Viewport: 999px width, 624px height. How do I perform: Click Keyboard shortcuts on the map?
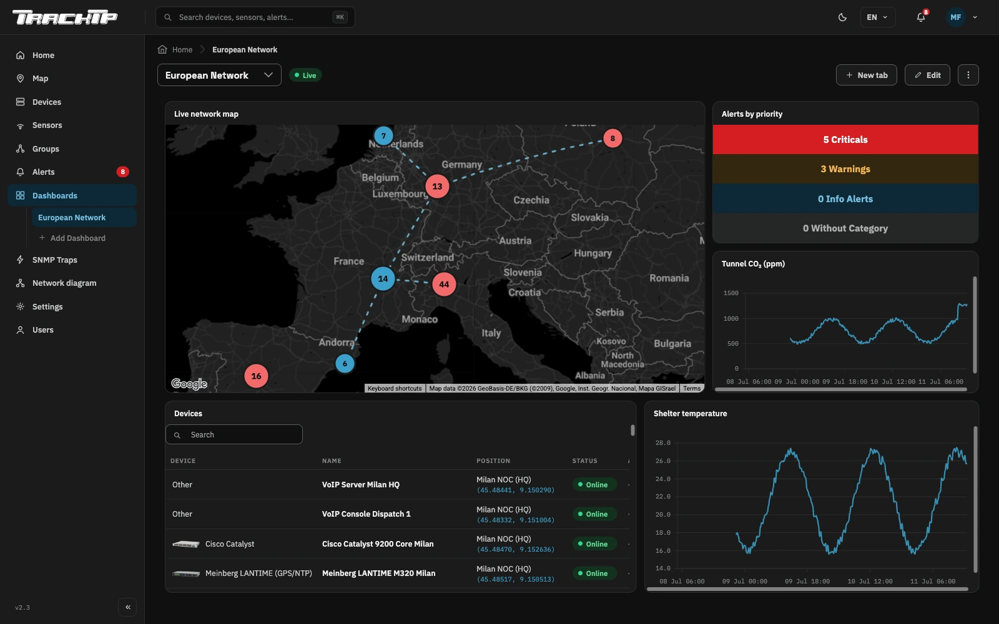click(x=395, y=388)
